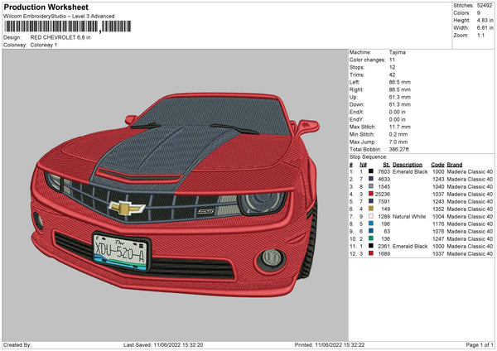This screenshot has height=351, width=497.
Task: Pick the blue swatch in the 63-stitch row
Action: 371,231
